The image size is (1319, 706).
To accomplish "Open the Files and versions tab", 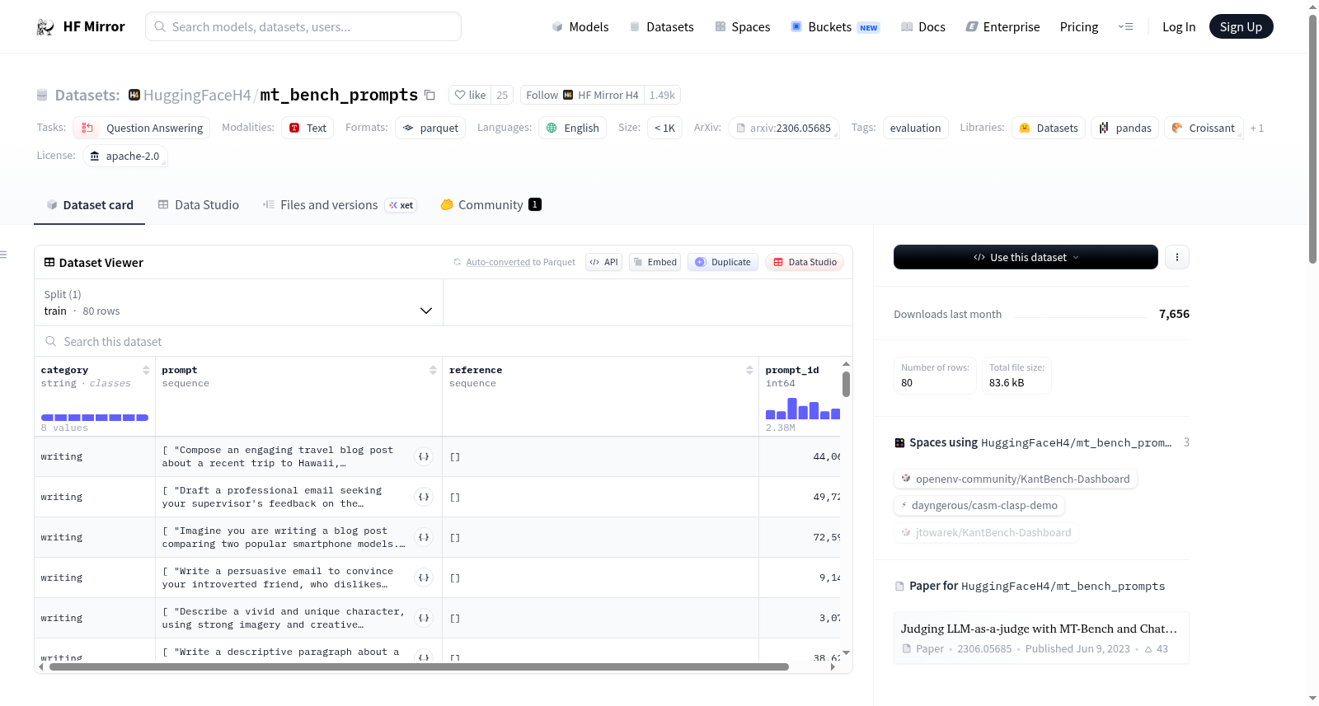I will pos(340,205).
